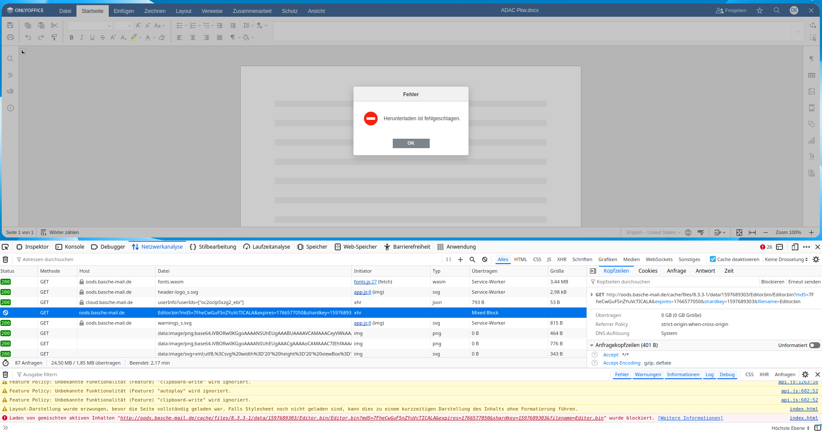The width and height of the screenshot is (822, 435).
Task: Open the request blocking icon in network toolbar
Action: point(485,259)
